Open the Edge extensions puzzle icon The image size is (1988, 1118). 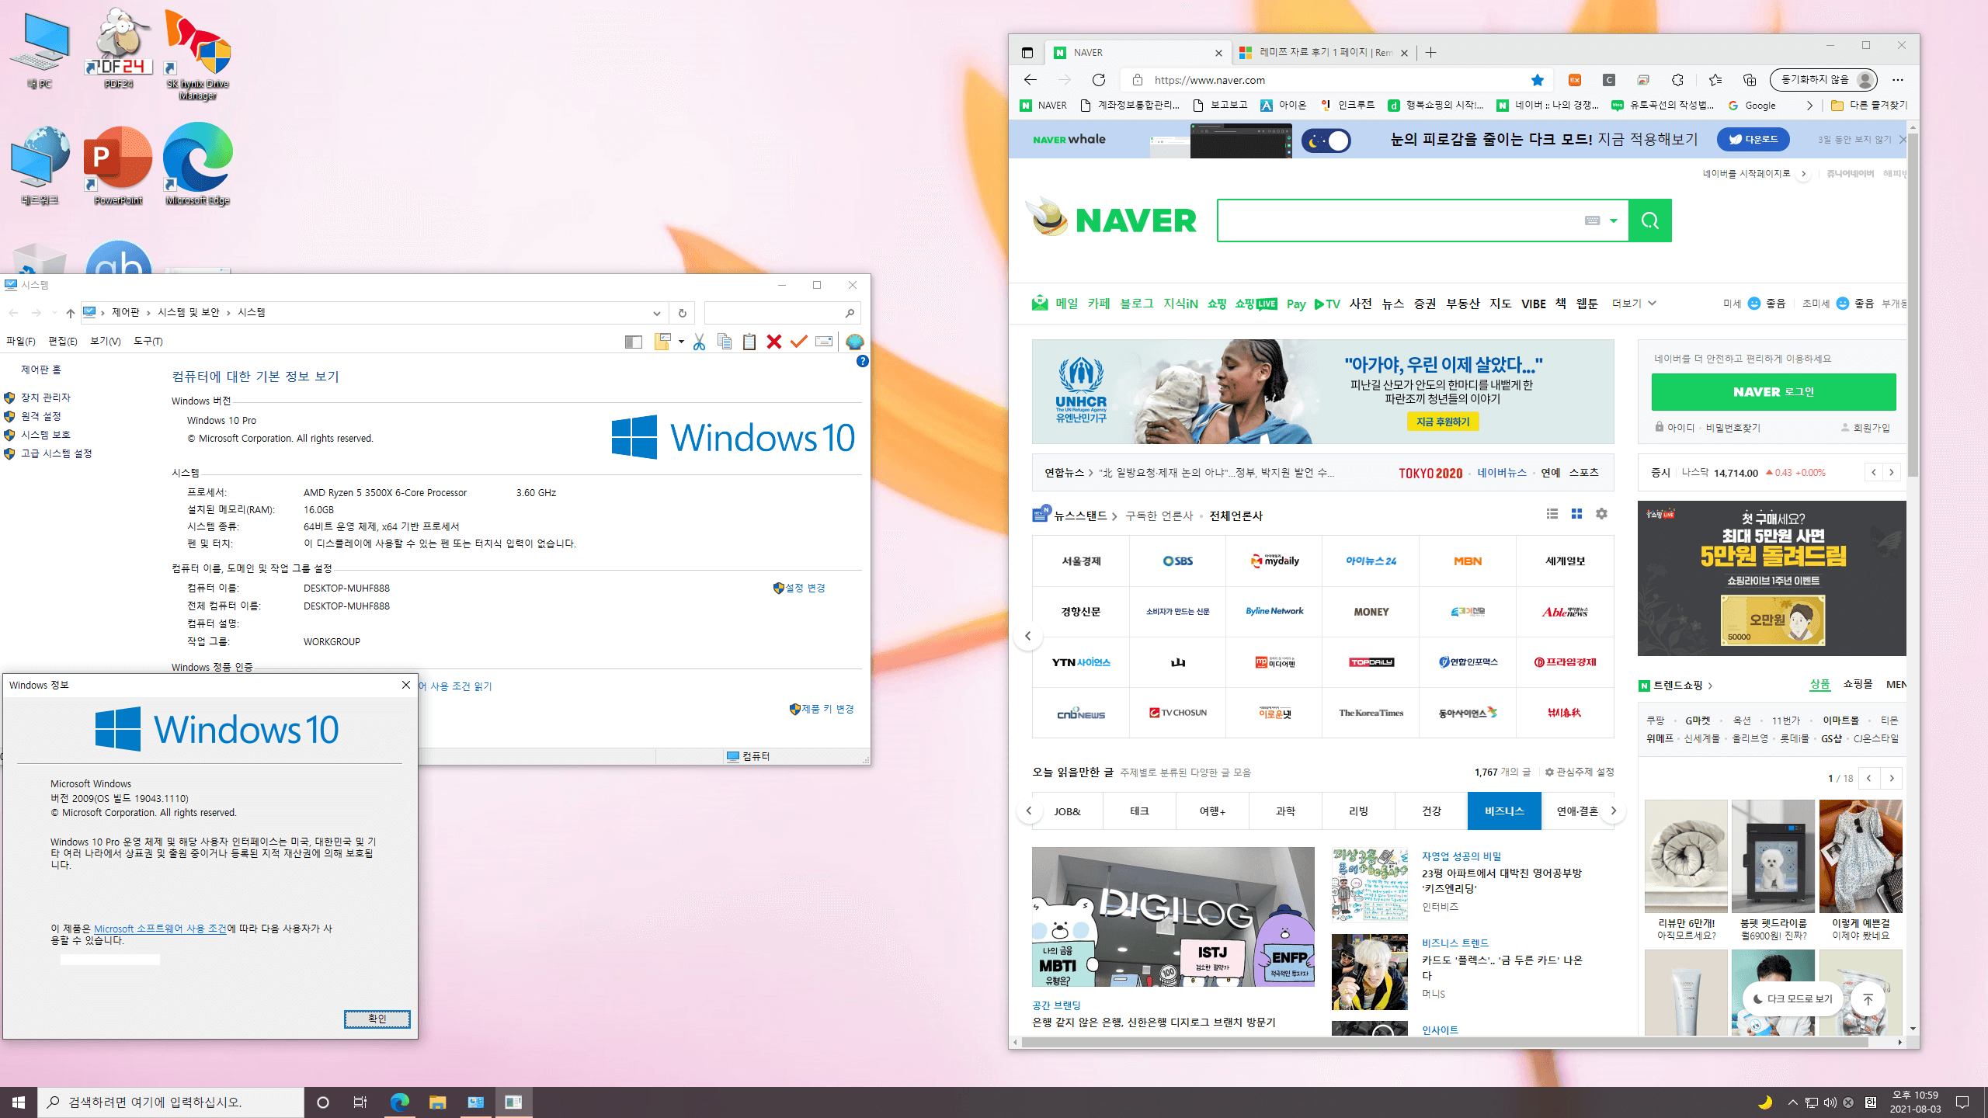pos(1677,80)
